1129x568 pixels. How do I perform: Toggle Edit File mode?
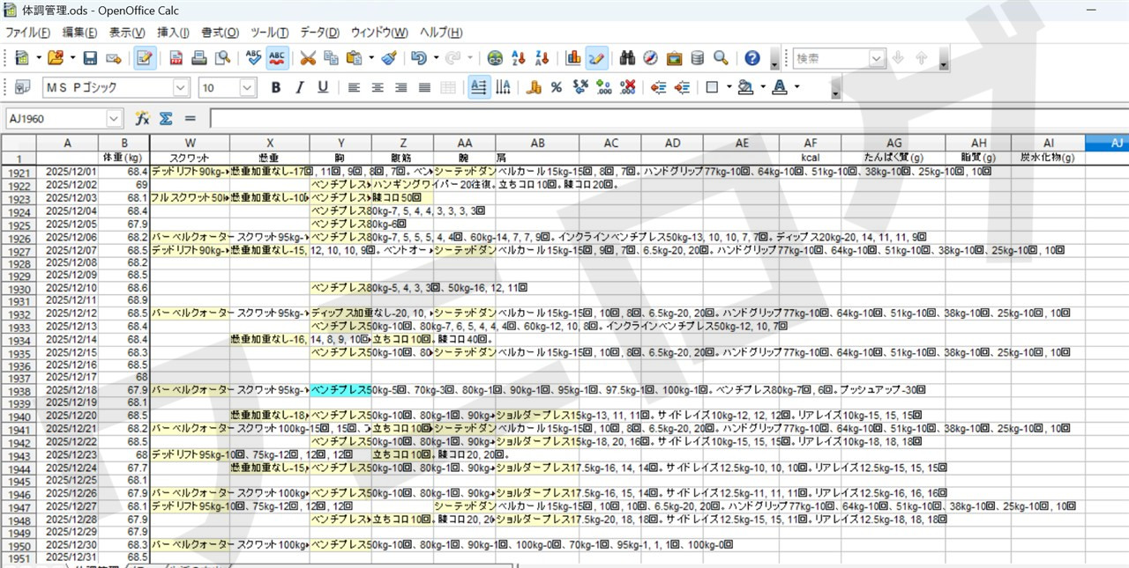pyautogui.click(x=146, y=58)
